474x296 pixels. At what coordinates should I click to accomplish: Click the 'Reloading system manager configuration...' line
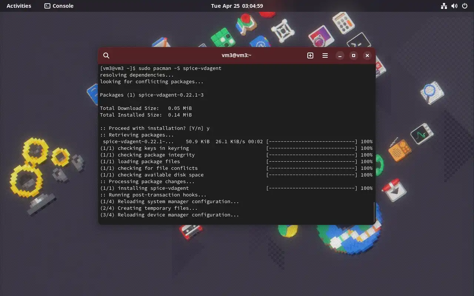pos(169,201)
